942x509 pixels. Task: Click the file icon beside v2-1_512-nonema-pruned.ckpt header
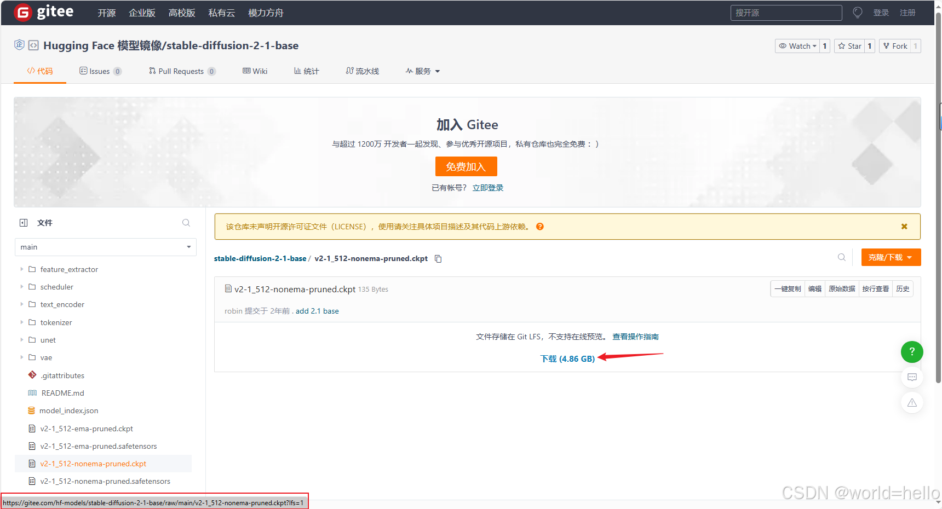(x=228, y=288)
